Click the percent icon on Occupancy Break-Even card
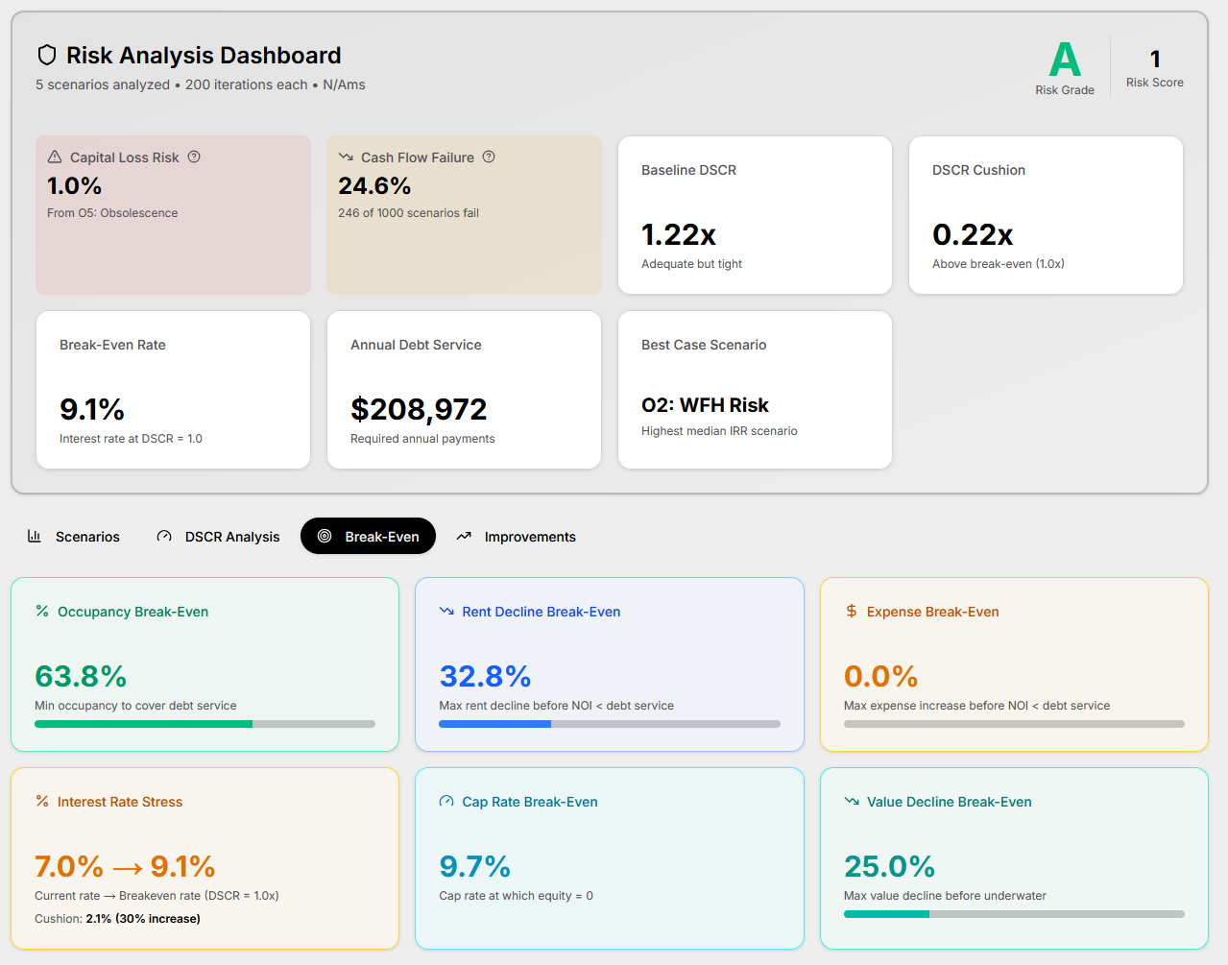 coord(42,611)
